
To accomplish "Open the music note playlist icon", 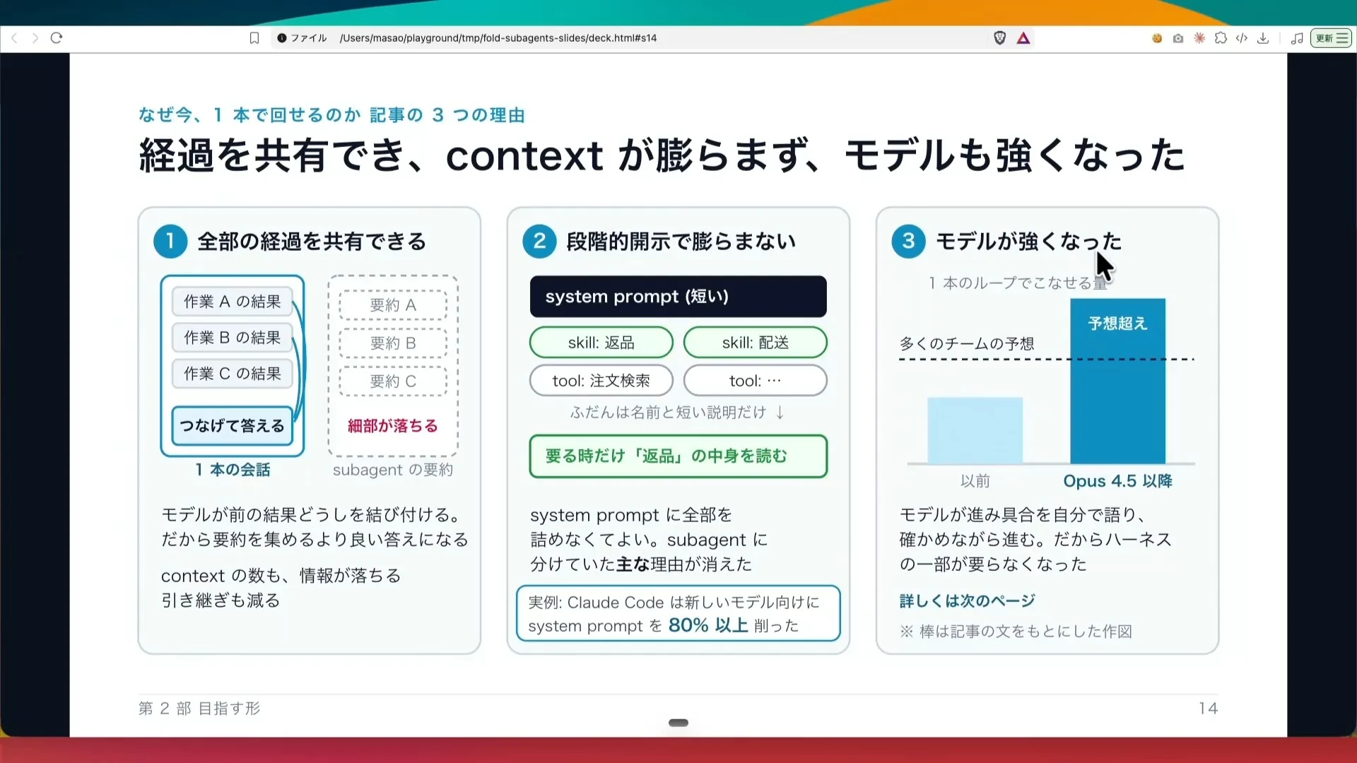I will point(1297,38).
